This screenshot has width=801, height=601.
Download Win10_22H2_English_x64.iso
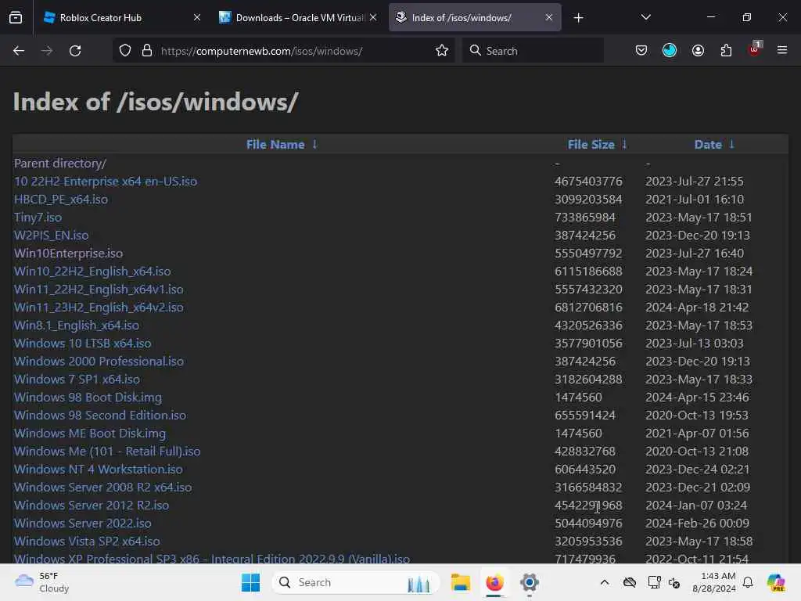[92, 272]
